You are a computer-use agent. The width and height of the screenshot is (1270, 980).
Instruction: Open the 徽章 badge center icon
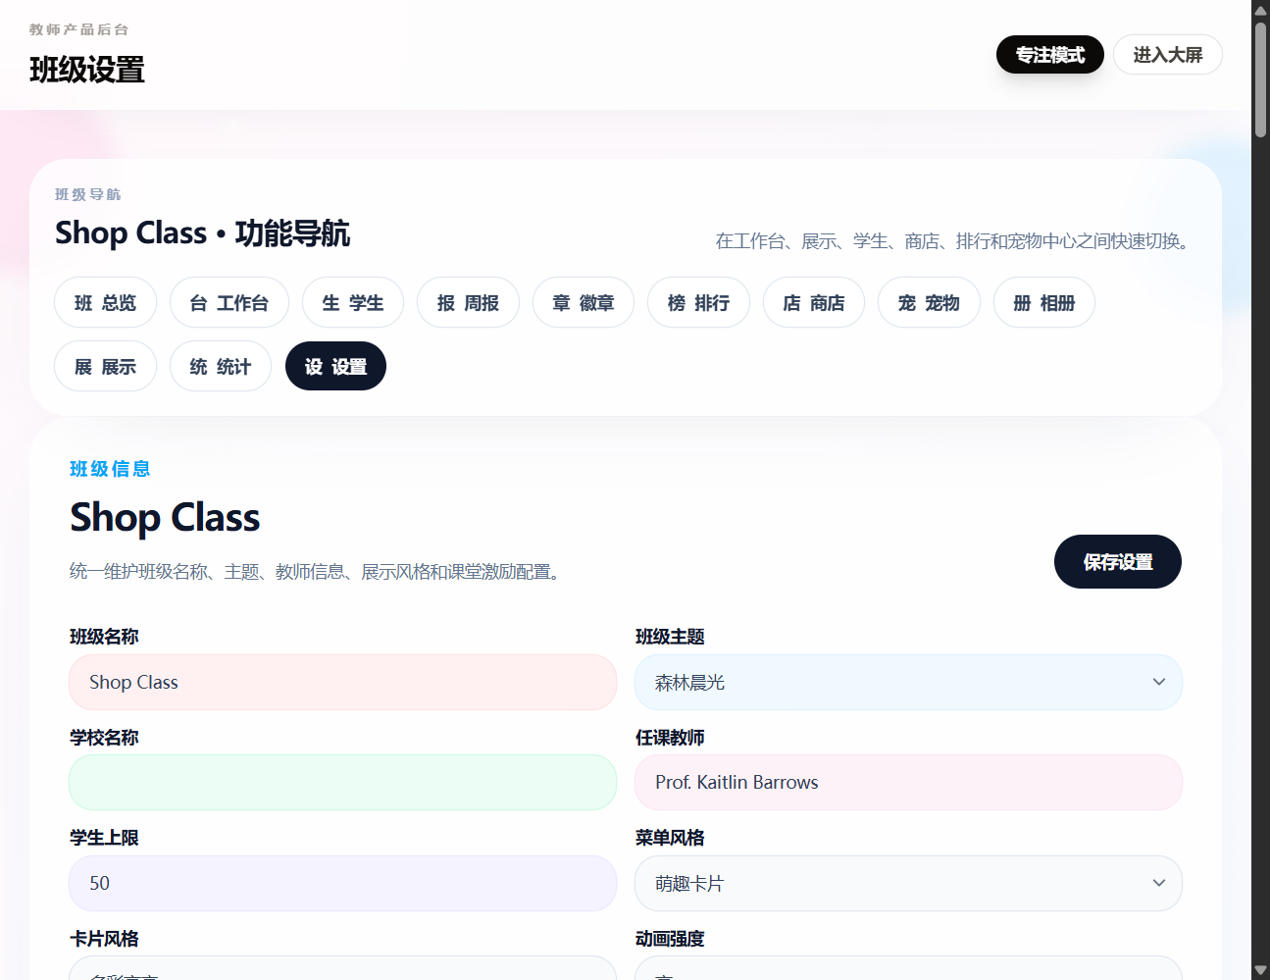point(584,302)
